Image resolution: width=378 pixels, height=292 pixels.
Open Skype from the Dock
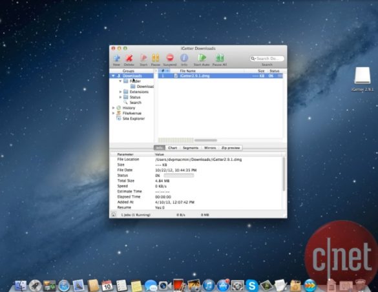pos(252,286)
